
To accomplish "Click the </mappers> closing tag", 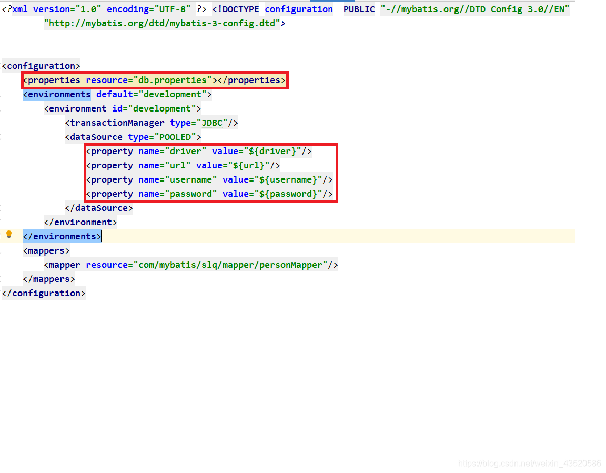I will point(49,279).
